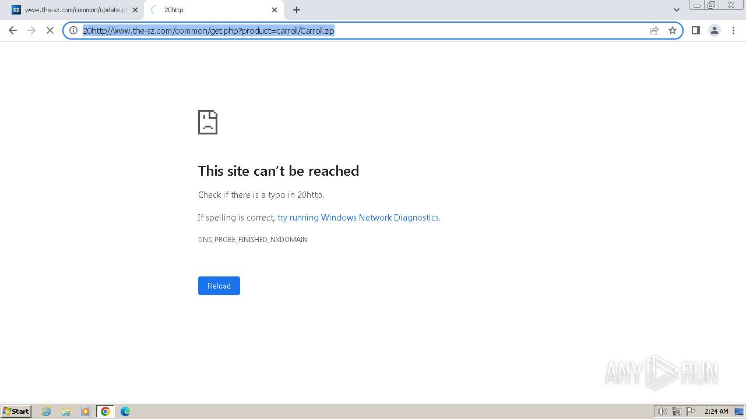
Task: Open try running Windows Network Diagnostics link
Action: click(x=358, y=218)
